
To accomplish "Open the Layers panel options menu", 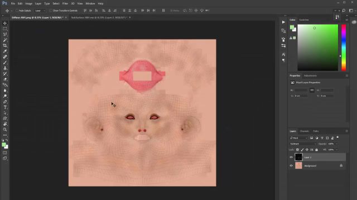I will coord(347,131).
